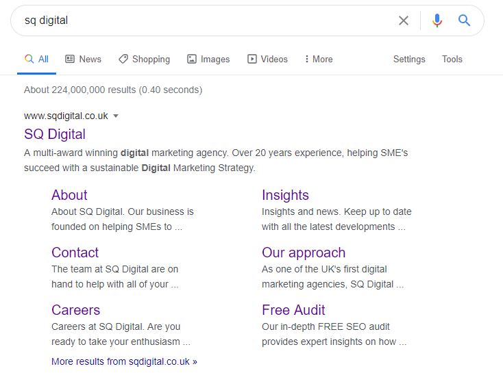Open the Insights sitelink
Image resolution: width=503 pixels, height=373 pixels.
285,195
